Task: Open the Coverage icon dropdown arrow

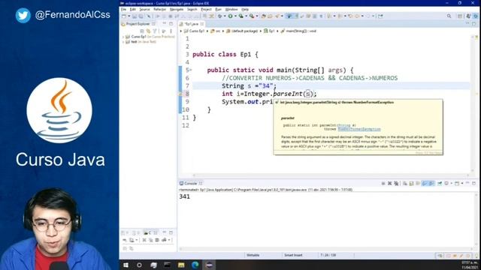Action: [x=246, y=16]
